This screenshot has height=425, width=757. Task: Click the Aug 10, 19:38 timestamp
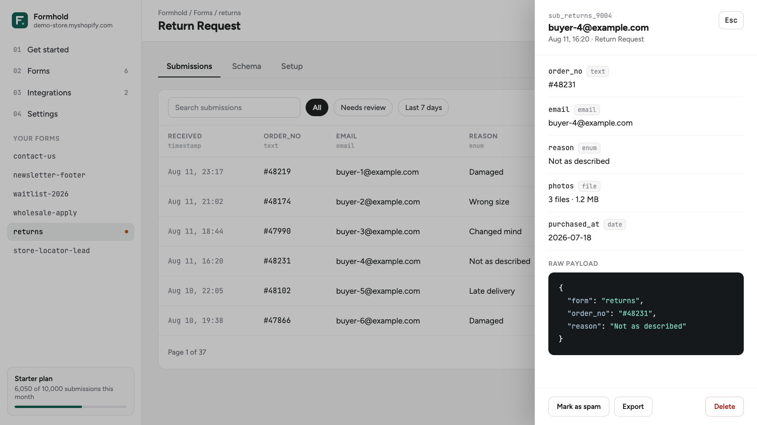click(x=195, y=321)
